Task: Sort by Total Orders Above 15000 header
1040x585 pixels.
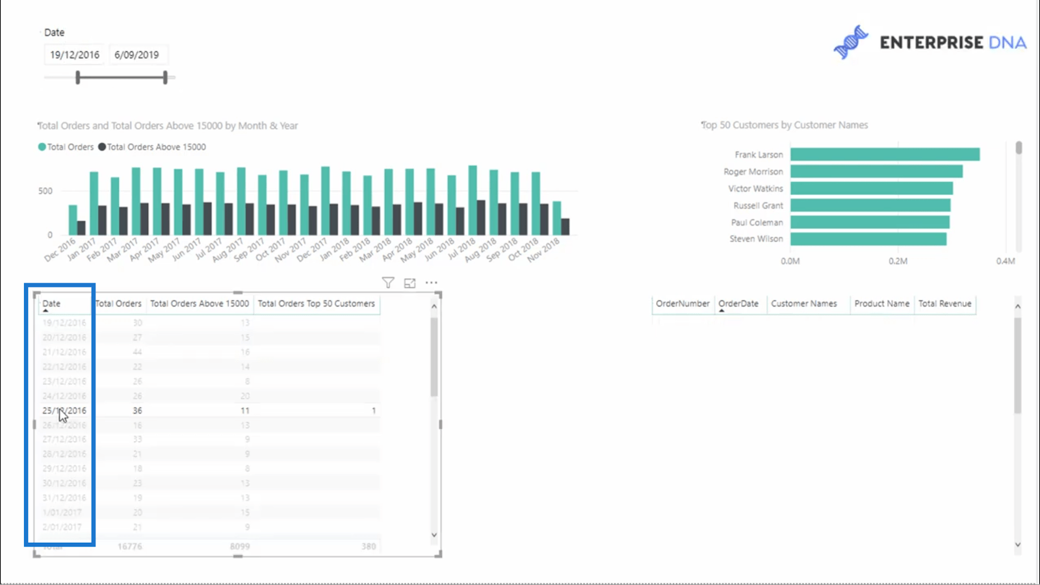Action: 200,304
